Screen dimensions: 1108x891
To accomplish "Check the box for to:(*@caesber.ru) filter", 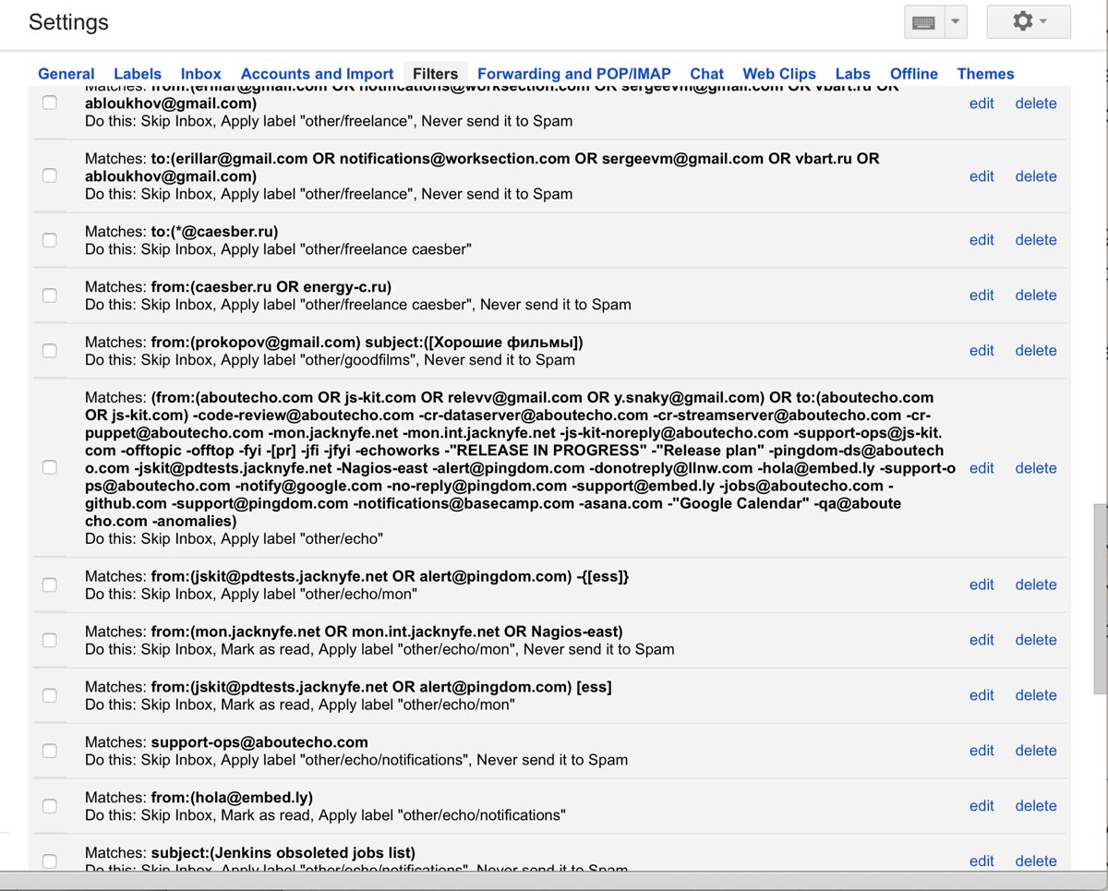I will pyautogui.click(x=50, y=240).
